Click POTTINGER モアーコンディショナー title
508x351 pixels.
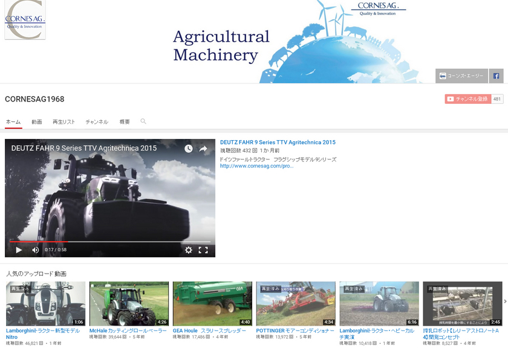[x=295, y=330]
